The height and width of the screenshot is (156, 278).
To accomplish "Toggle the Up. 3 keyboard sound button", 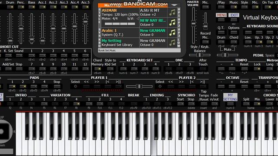I will coord(259,42).
